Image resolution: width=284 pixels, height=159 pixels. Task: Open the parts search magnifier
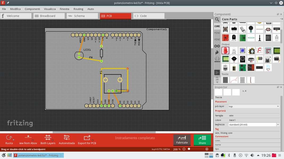(217, 19)
